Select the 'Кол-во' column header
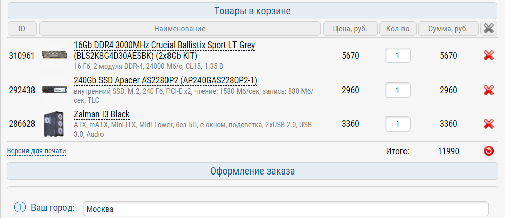Viewport: 505px width, 218px height. tap(397, 29)
